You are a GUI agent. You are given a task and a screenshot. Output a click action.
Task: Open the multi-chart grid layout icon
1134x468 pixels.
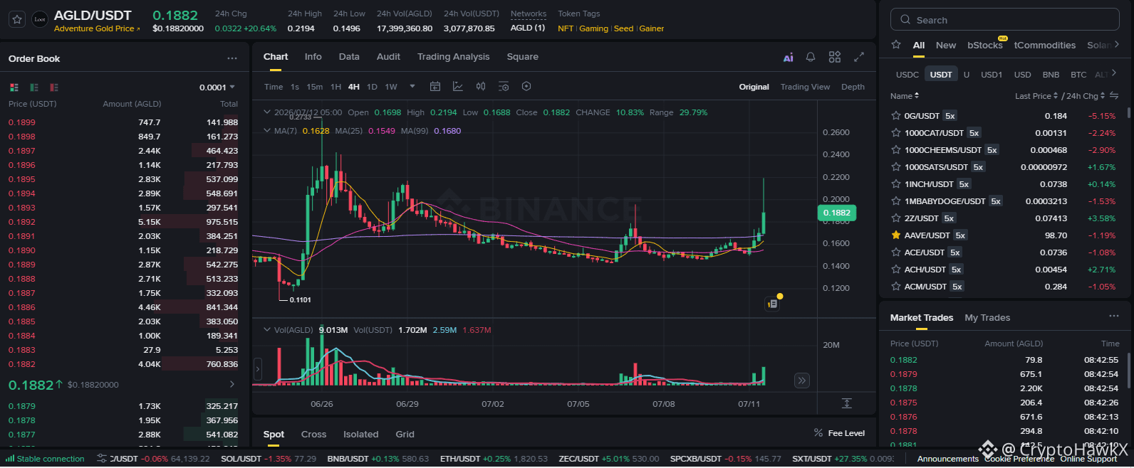click(835, 57)
